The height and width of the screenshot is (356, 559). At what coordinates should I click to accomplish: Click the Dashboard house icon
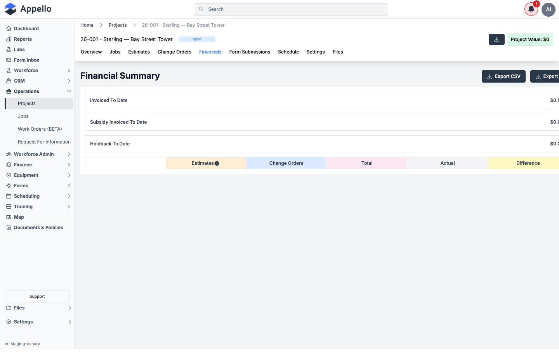9,29
